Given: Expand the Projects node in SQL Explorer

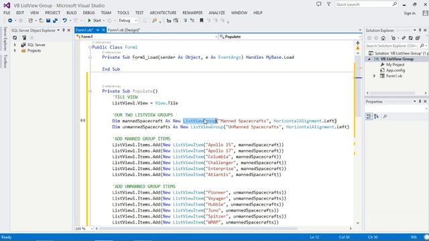Looking at the screenshot, I should [x=15, y=51].
